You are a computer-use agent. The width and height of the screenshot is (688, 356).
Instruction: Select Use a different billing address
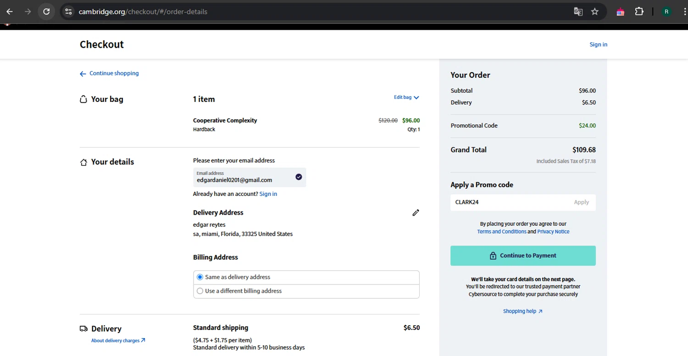[x=200, y=291]
